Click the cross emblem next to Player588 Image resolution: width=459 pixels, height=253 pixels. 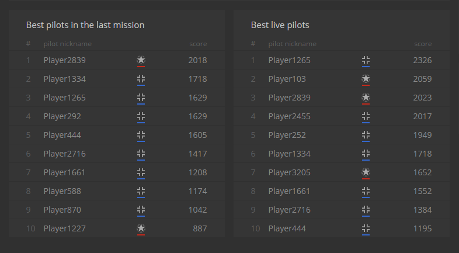pos(141,191)
